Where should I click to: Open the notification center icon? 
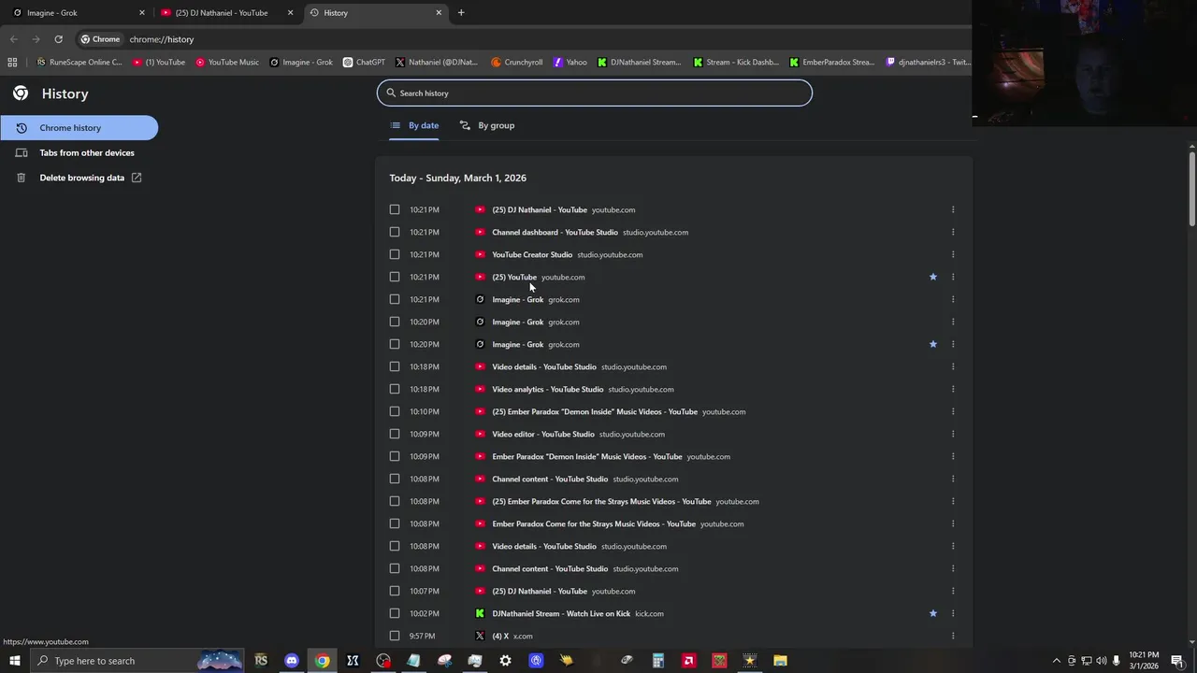click(x=1177, y=661)
